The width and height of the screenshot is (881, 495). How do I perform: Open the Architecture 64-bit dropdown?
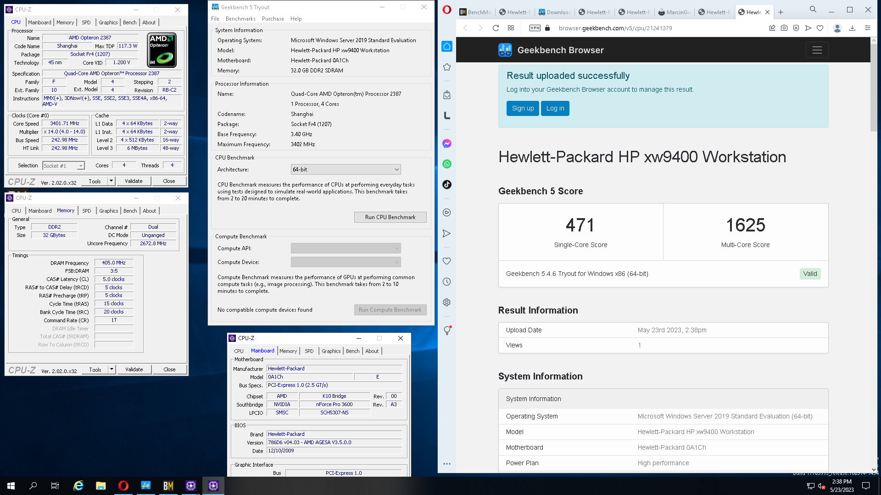coord(346,170)
